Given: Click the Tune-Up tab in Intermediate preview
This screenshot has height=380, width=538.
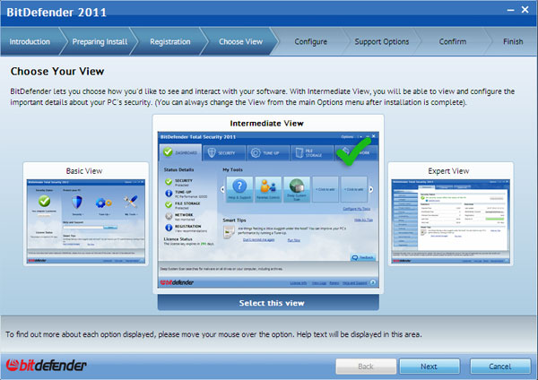Looking at the screenshot, I should coord(268,152).
